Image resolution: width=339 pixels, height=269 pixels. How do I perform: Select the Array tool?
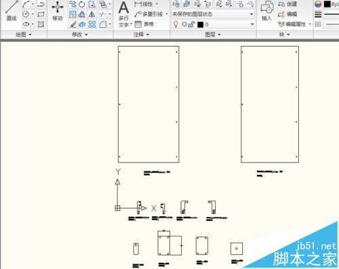coord(92,24)
